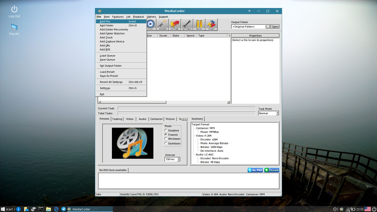The width and height of the screenshot is (377, 212).
Task: Select Load Queue menu entry
Action: click(121, 56)
